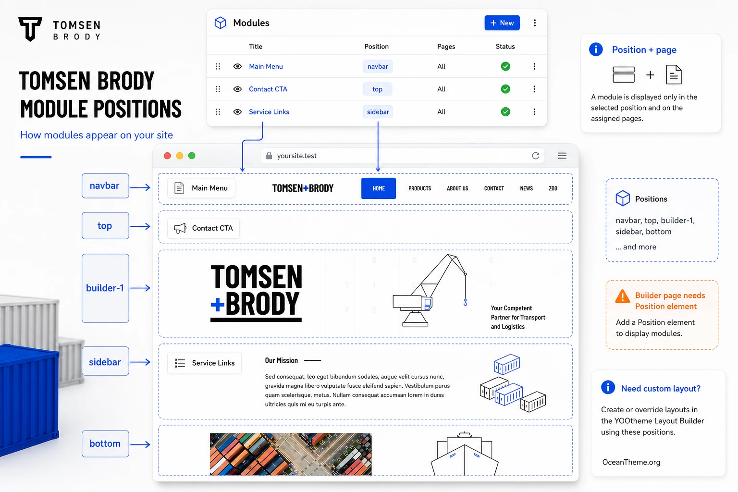Click the Builder page needs Position element heading
738x492 pixels.
point(670,301)
